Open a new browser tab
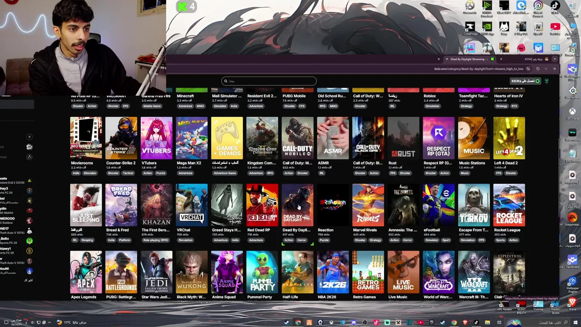 (438, 59)
